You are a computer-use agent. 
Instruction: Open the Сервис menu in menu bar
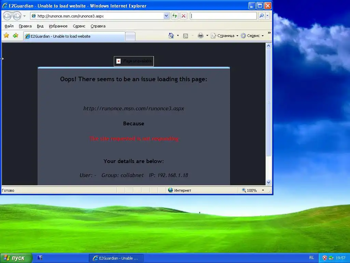79,26
